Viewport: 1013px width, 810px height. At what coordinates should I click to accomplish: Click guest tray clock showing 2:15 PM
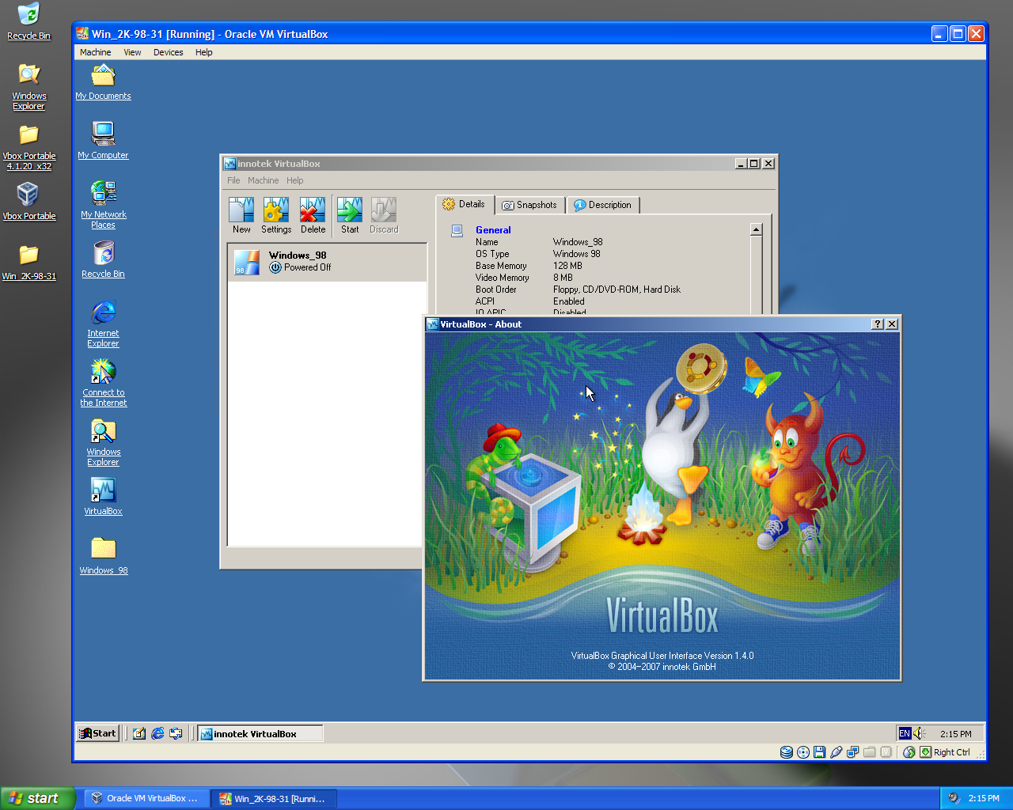(955, 734)
